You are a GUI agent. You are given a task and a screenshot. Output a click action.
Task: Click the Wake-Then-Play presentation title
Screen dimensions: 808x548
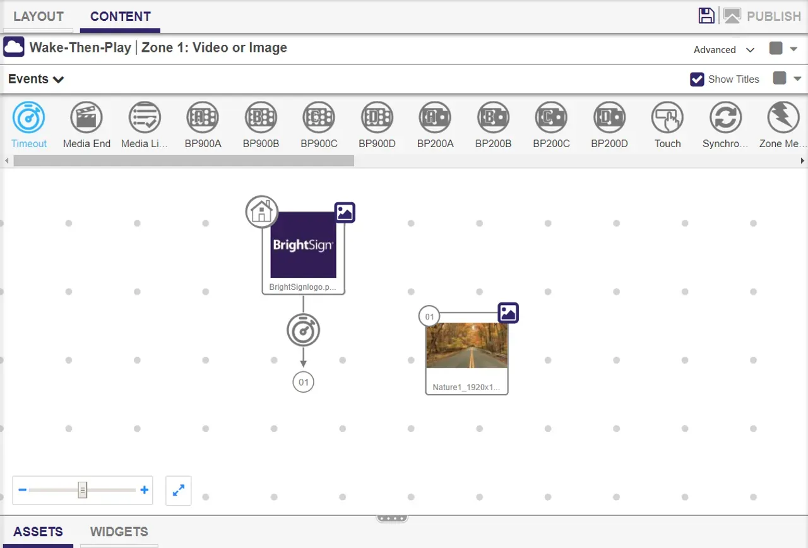(80, 47)
